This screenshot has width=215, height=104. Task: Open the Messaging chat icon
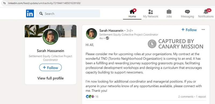point(187,12)
